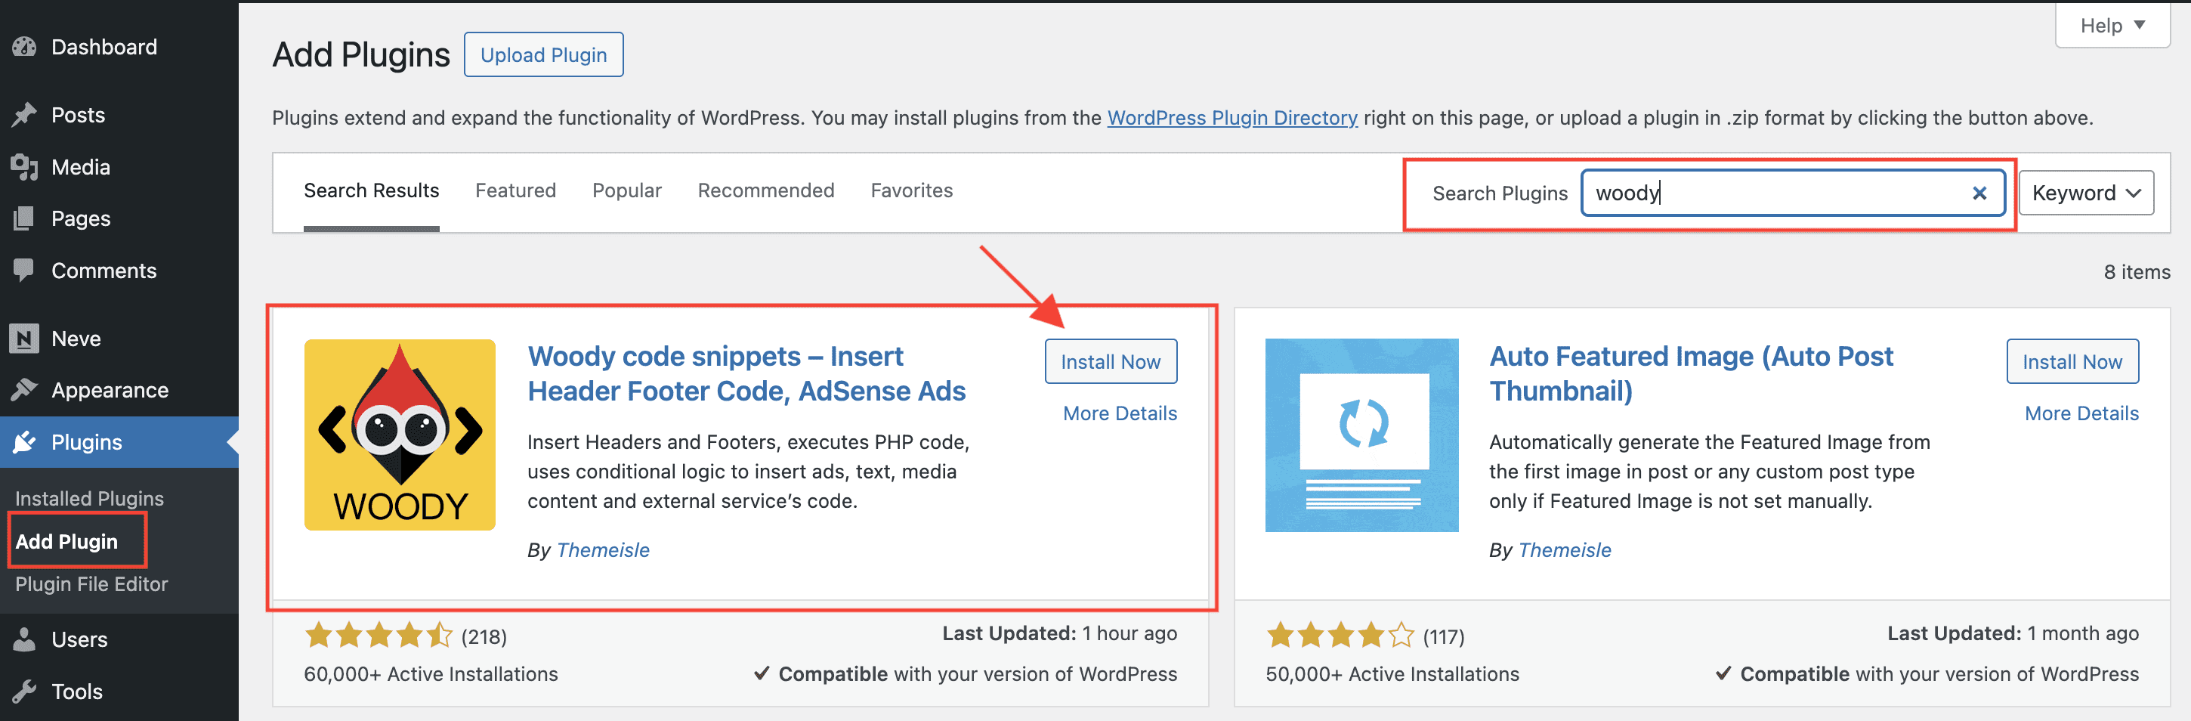Image resolution: width=2191 pixels, height=721 pixels.
Task: Click the Media library icon
Action: click(25, 167)
